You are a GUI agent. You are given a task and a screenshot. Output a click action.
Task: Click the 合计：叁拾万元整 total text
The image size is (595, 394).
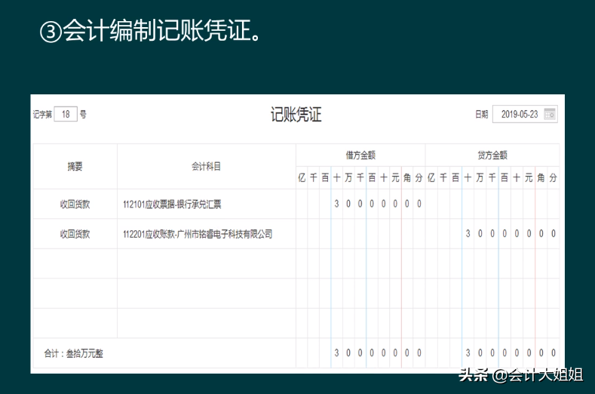(x=74, y=353)
